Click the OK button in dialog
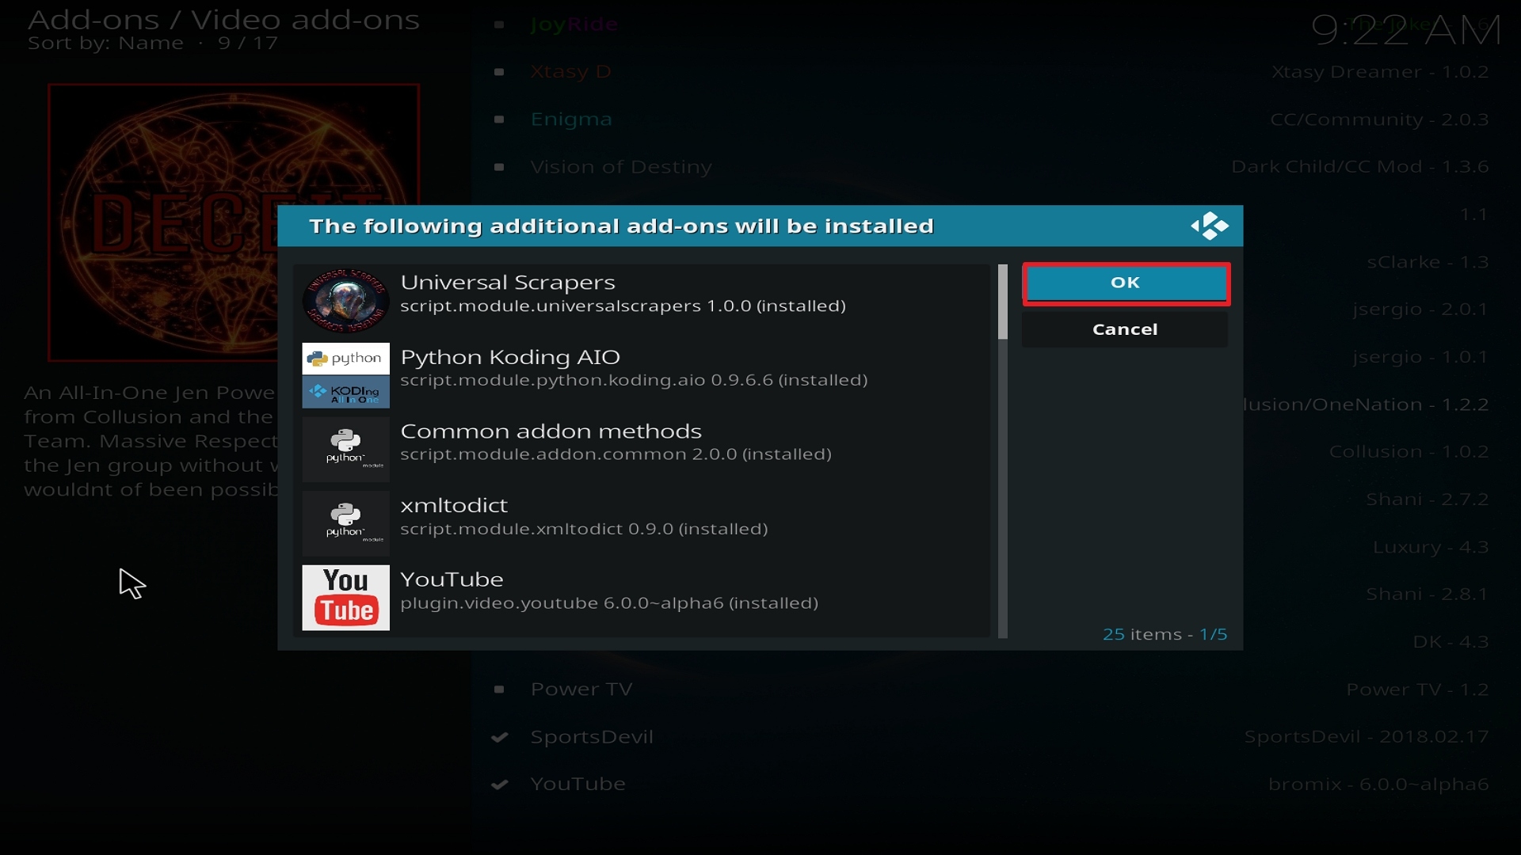Screen dimensions: 1521x855 tap(1125, 283)
